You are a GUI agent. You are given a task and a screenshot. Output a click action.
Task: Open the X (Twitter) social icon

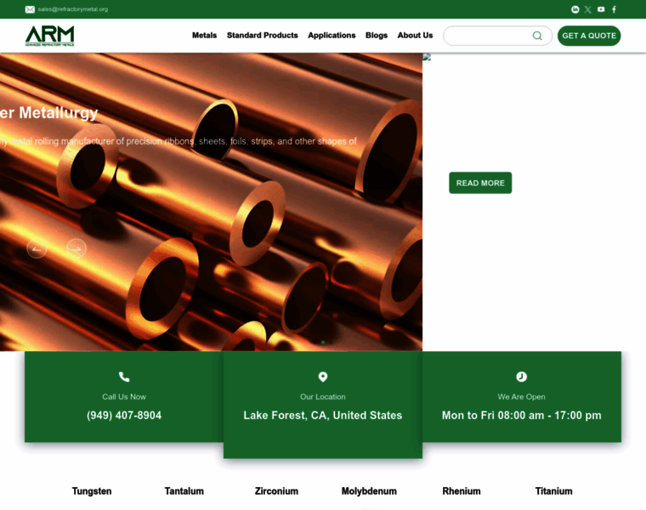pos(588,9)
